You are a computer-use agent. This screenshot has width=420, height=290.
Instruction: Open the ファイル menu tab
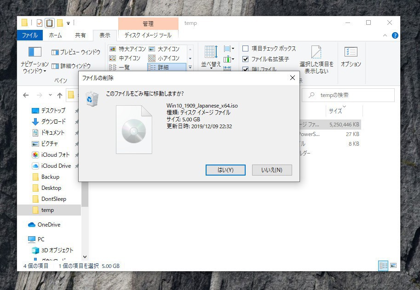(x=30, y=35)
